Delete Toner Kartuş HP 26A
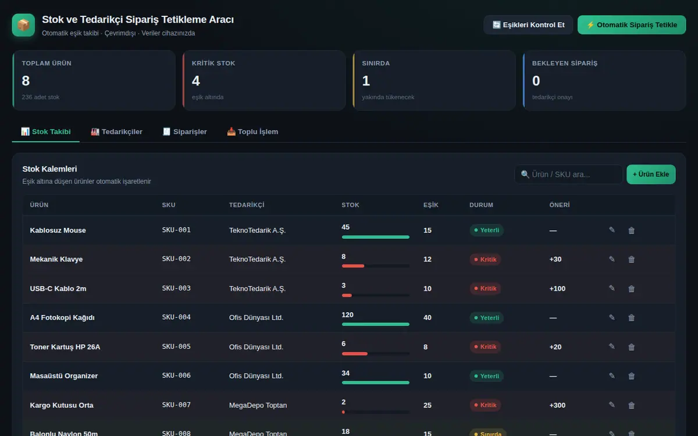The height and width of the screenshot is (436, 698). (x=632, y=347)
